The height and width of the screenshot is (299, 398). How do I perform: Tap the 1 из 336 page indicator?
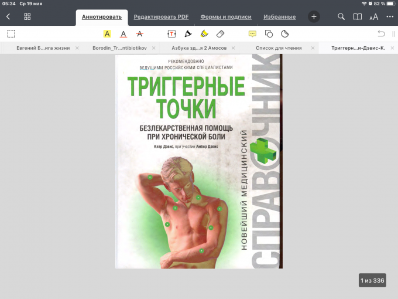[x=372, y=280]
